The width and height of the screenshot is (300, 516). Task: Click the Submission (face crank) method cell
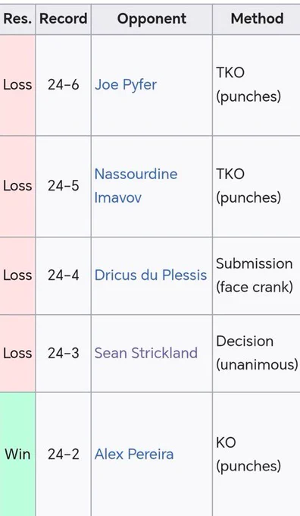pos(256,275)
